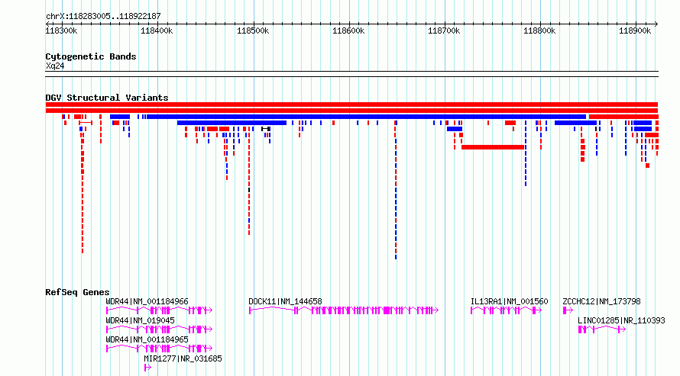
Task: Select the 118400k ruler tick label
Action: point(157,31)
